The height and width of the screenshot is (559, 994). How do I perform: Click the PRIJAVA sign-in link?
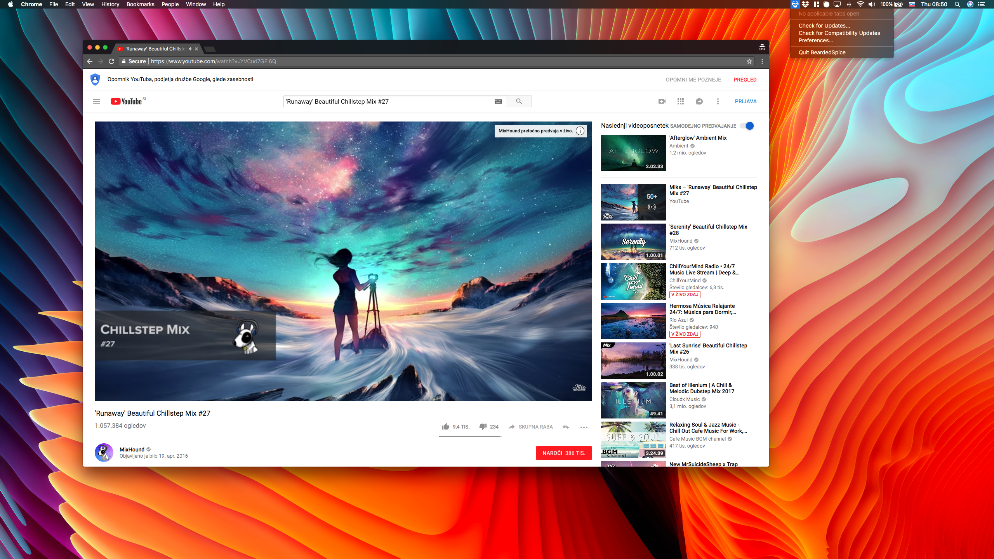[745, 101]
